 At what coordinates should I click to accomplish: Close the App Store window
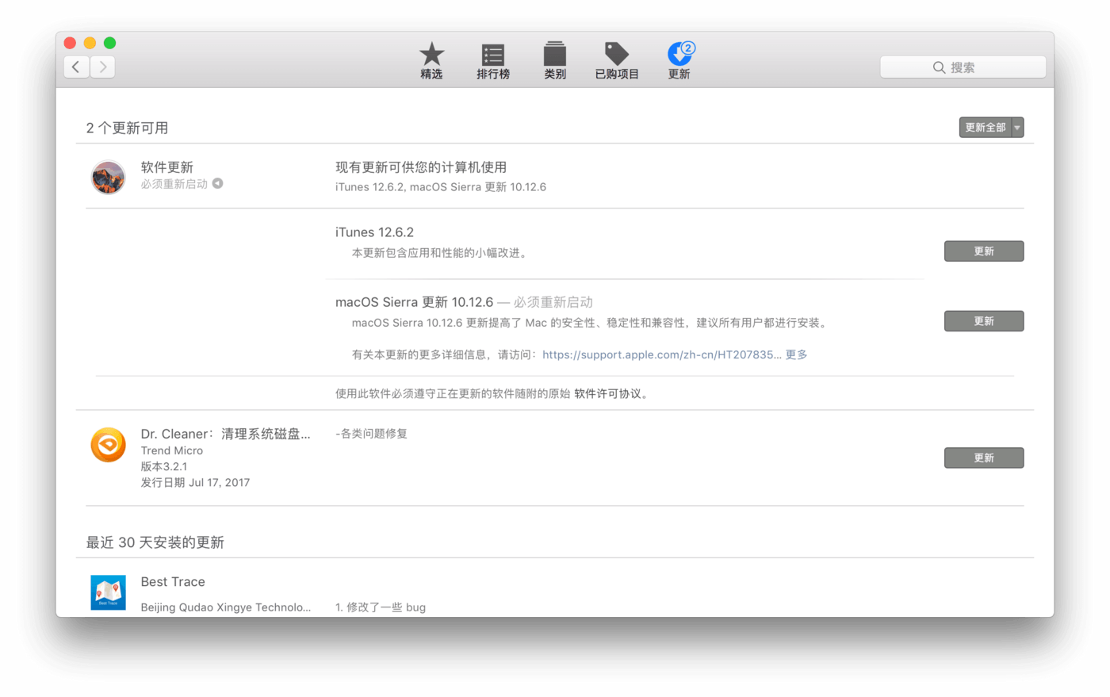71,43
